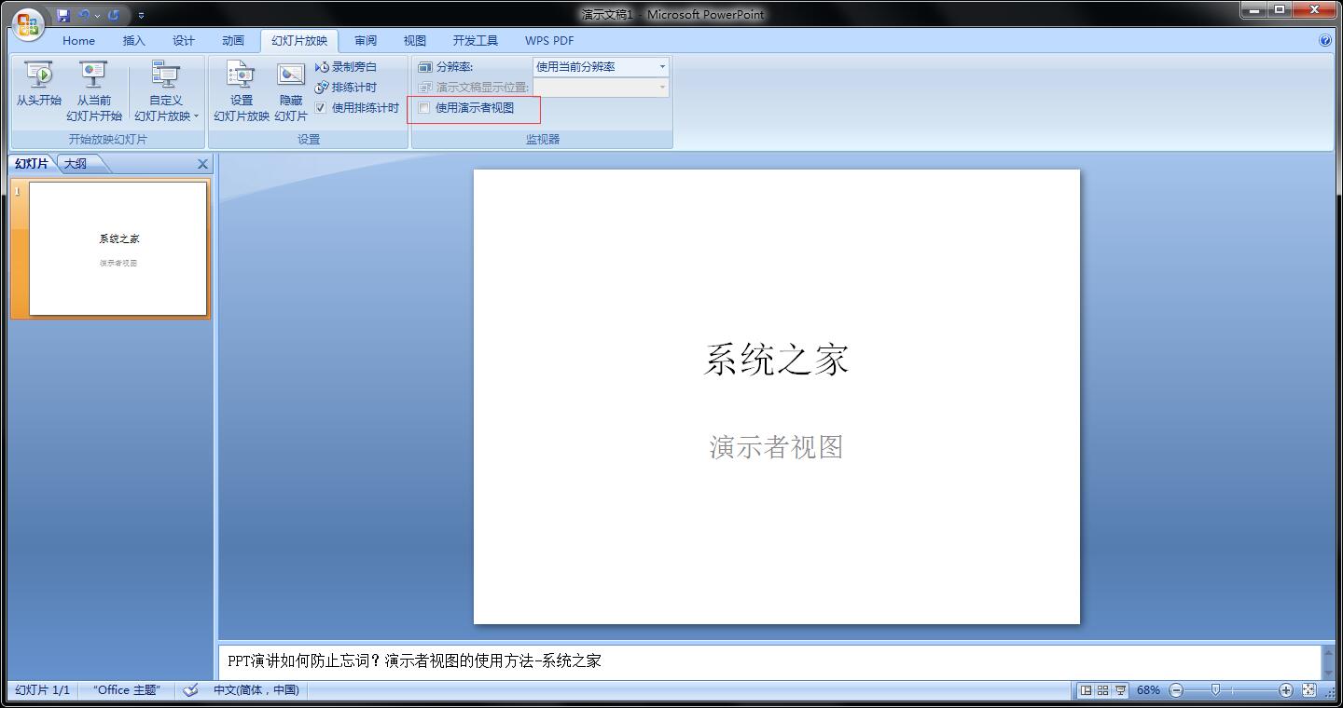Enable the 使用演示者视图 checkbox
Image resolution: width=1343 pixels, height=708 pixels.
(424, 109)
